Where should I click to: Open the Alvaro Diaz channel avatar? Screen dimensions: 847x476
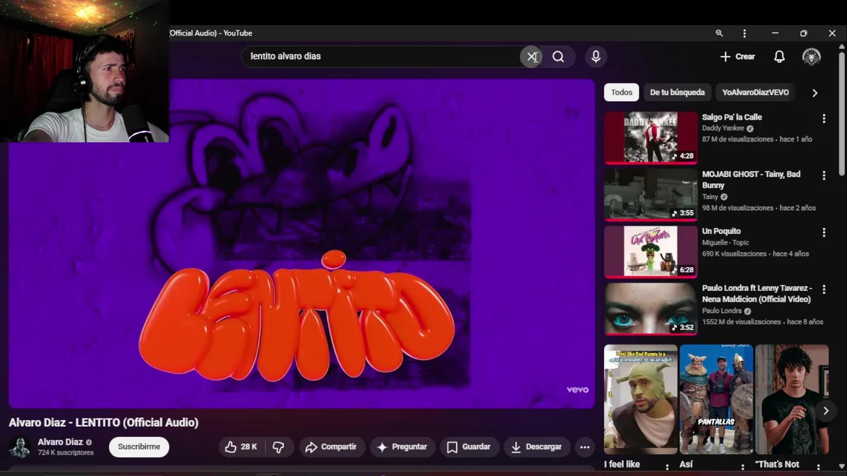(x=20, y=448)
